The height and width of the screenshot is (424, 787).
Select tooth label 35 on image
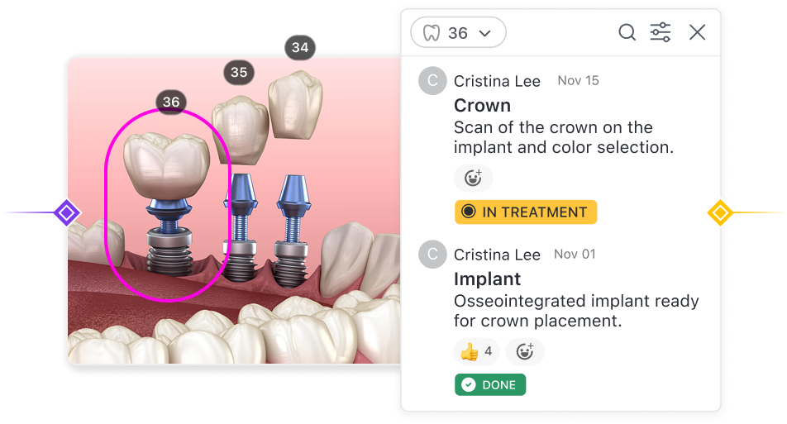pyautogui.click(x=239, y=73)
